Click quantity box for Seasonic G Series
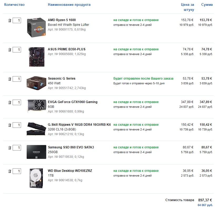217x209 pixels. pos(17,79)
